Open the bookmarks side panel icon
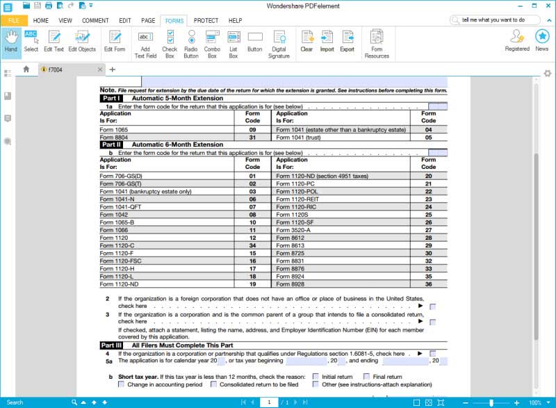This screenshot has width=556, height=408. click(x=8, y=96)
